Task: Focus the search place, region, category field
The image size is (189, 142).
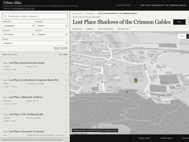Action: (x=35, y=16)
